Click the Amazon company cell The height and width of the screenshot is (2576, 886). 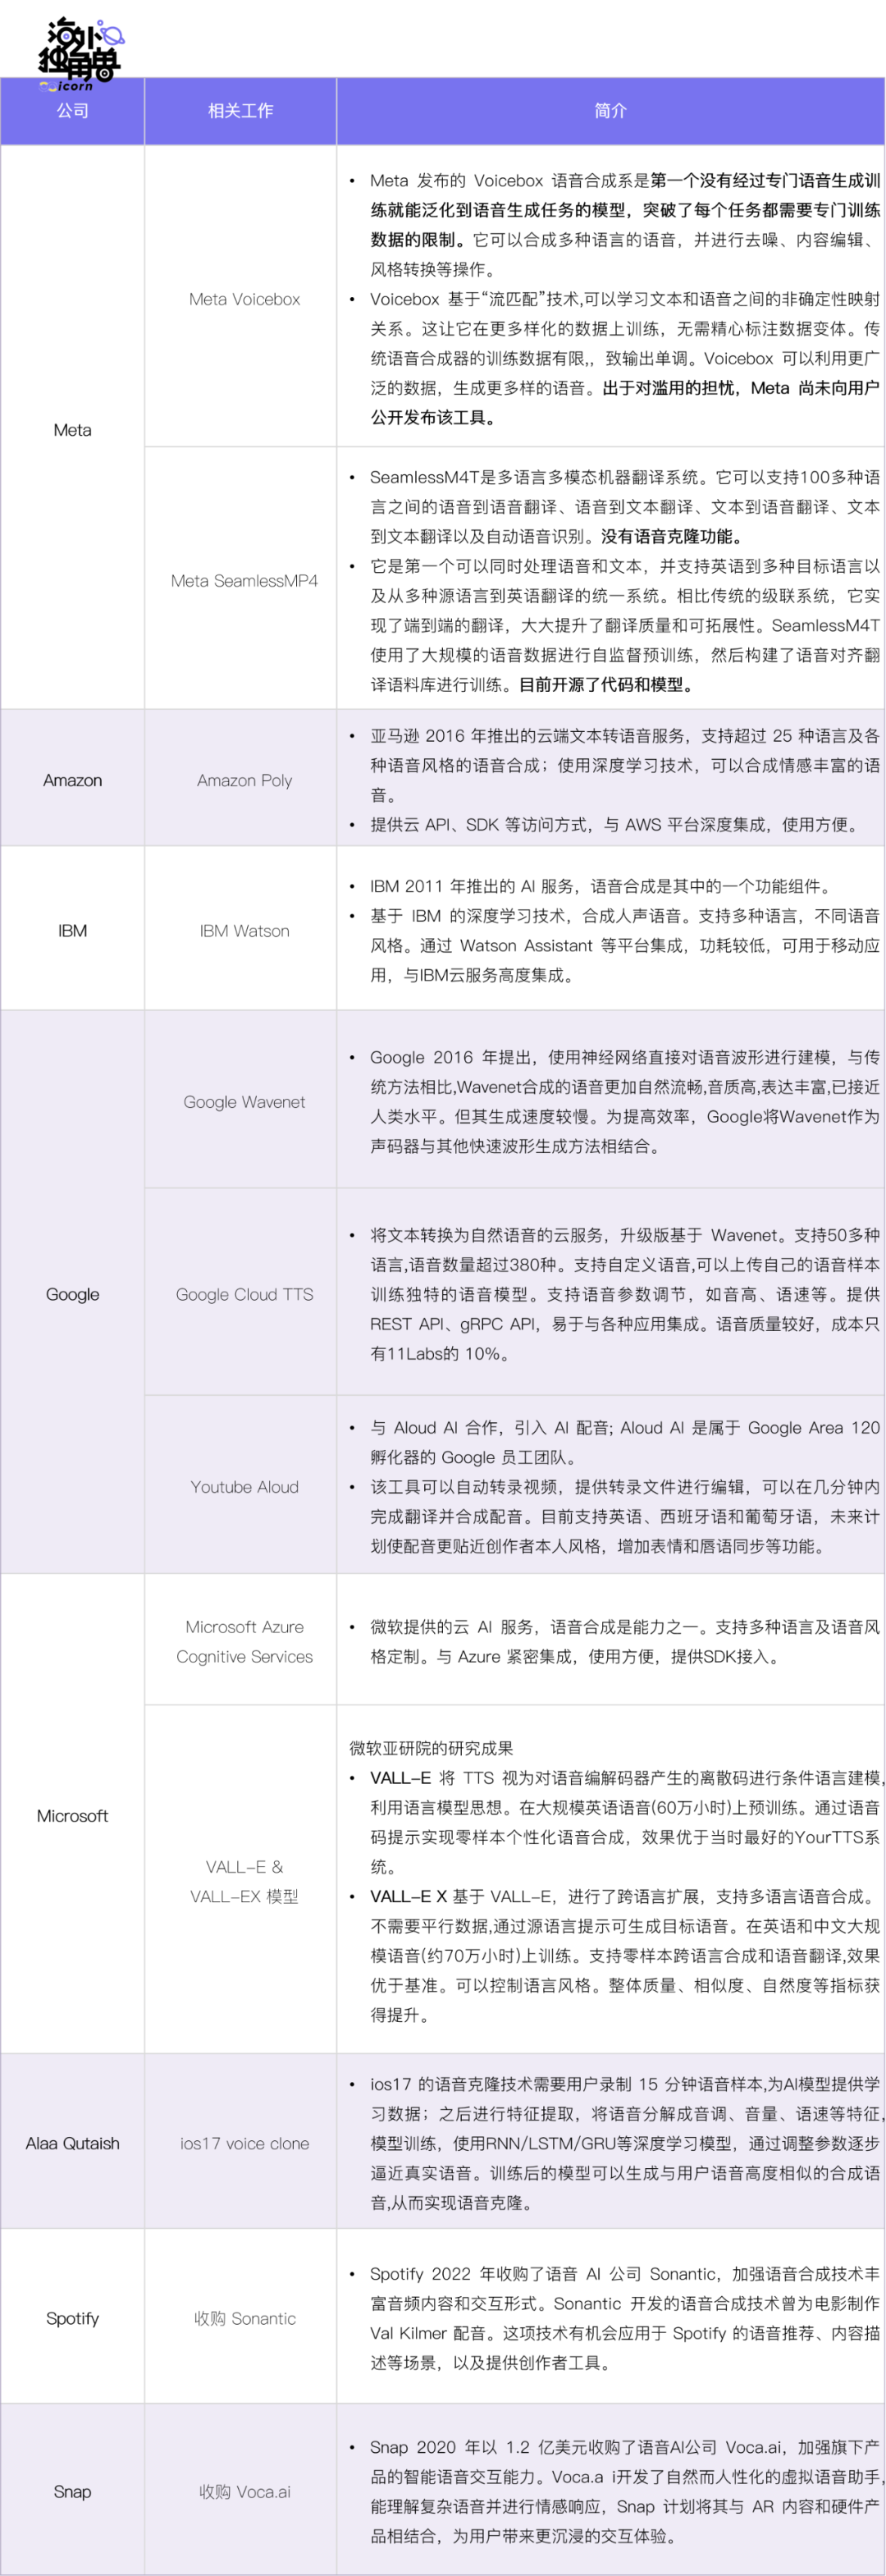click(72, 780)
